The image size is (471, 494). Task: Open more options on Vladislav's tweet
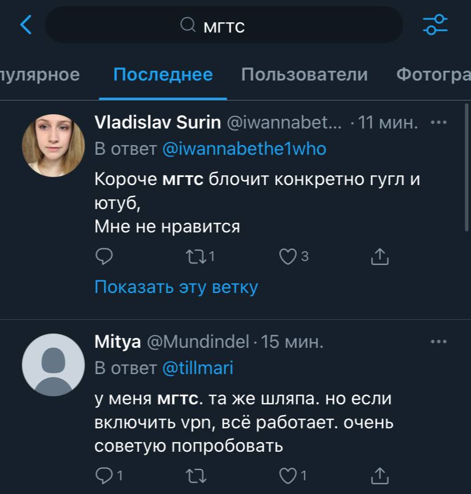[438, 122]
